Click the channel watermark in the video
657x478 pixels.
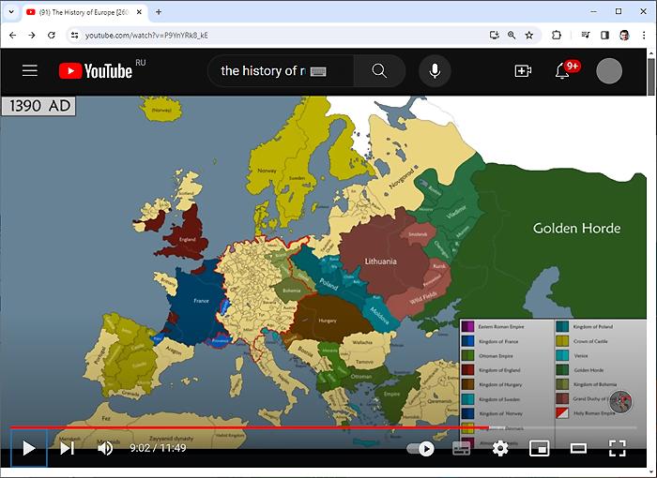pyautogui.click(x=620, y=401)
